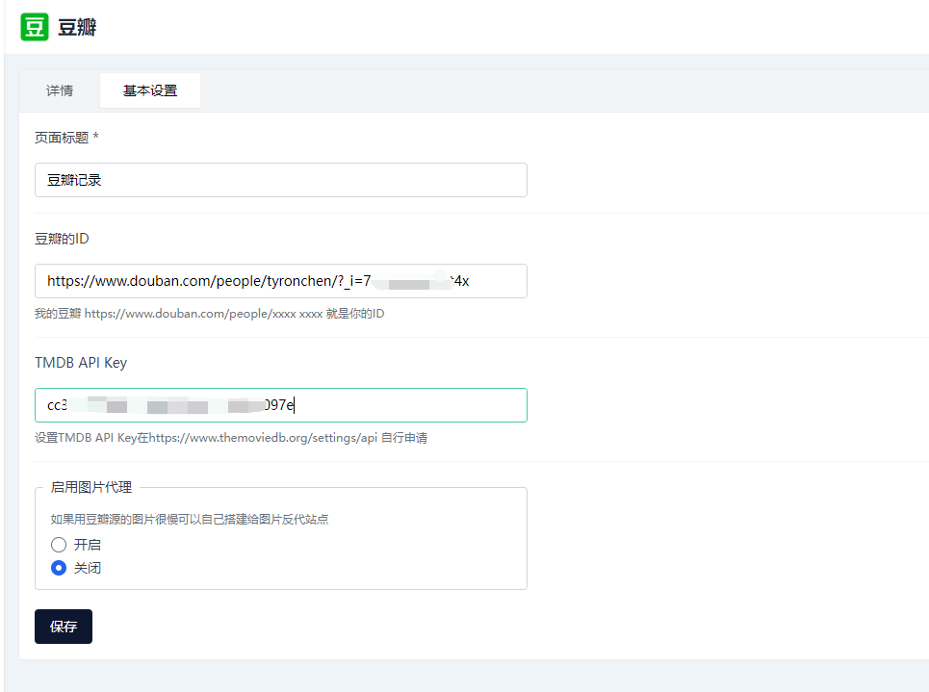Viewport: 929px width, 692px height.
Task: Click the TMDB API Key input field
Action: click(x=281, y=405)
